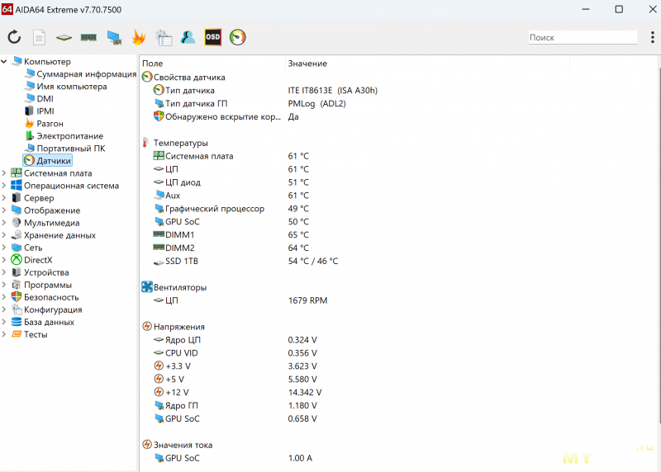
Task: Click the DirectX Xbox icon
Action: [x=17, y=260]
